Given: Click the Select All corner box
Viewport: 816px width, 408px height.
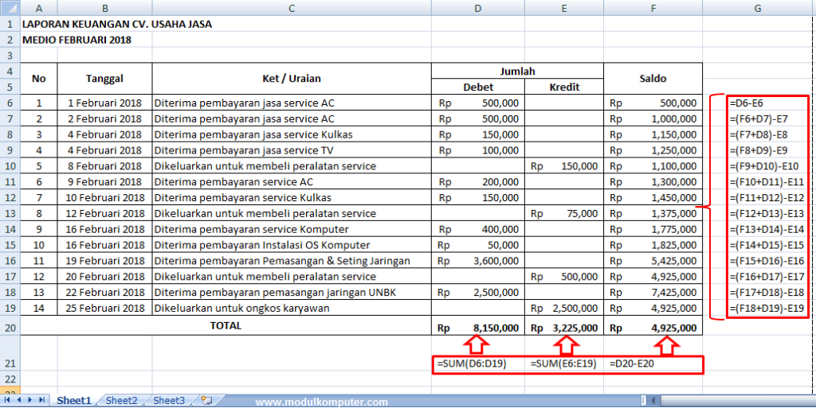Looking at the screenshot, I should (10, 8).
